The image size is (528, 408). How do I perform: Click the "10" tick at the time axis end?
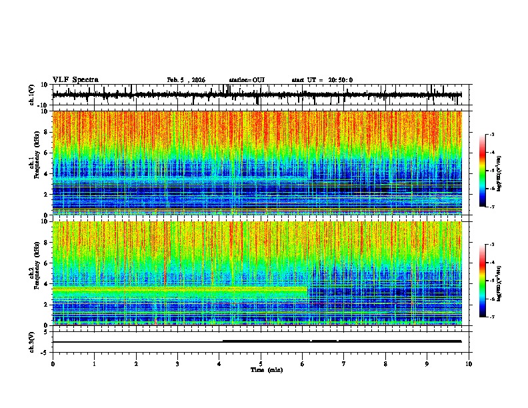pyautogui.click(x=469, y=364)
